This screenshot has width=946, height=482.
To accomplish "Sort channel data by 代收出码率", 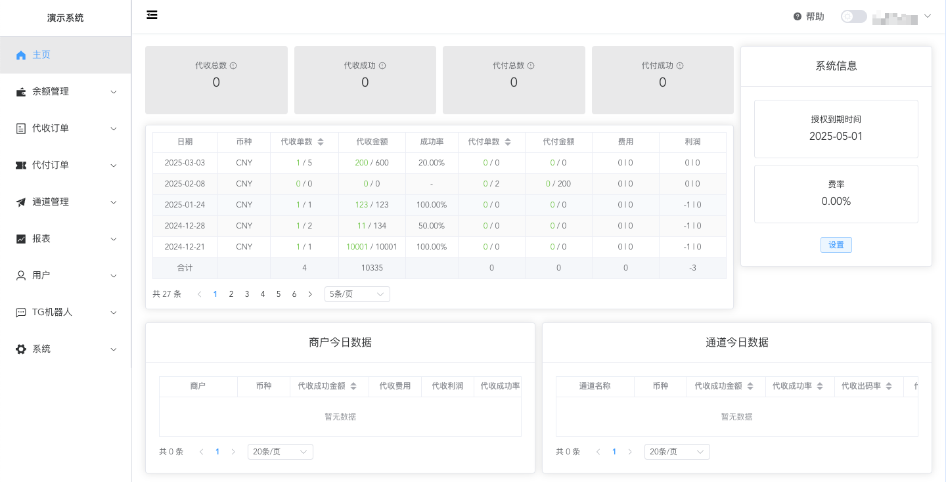I will [889, 386].
